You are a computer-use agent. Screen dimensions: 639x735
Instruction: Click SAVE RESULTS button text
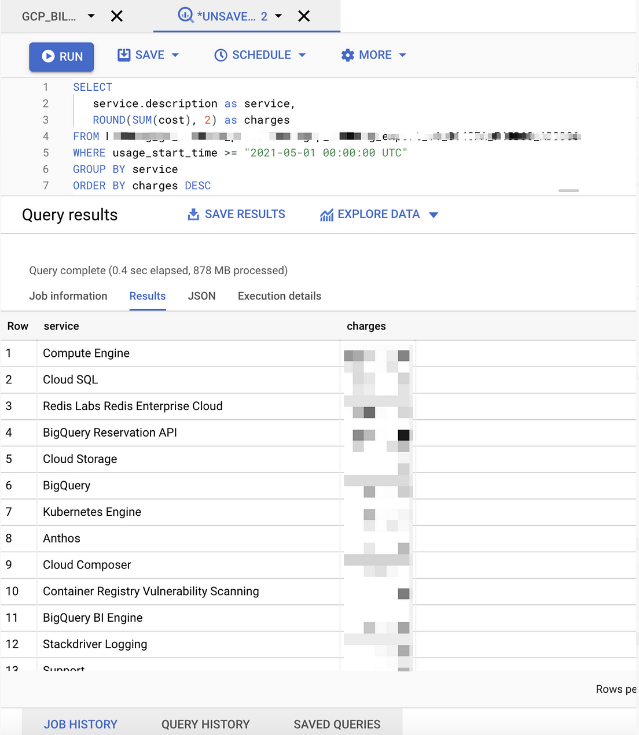click(245, 214)
